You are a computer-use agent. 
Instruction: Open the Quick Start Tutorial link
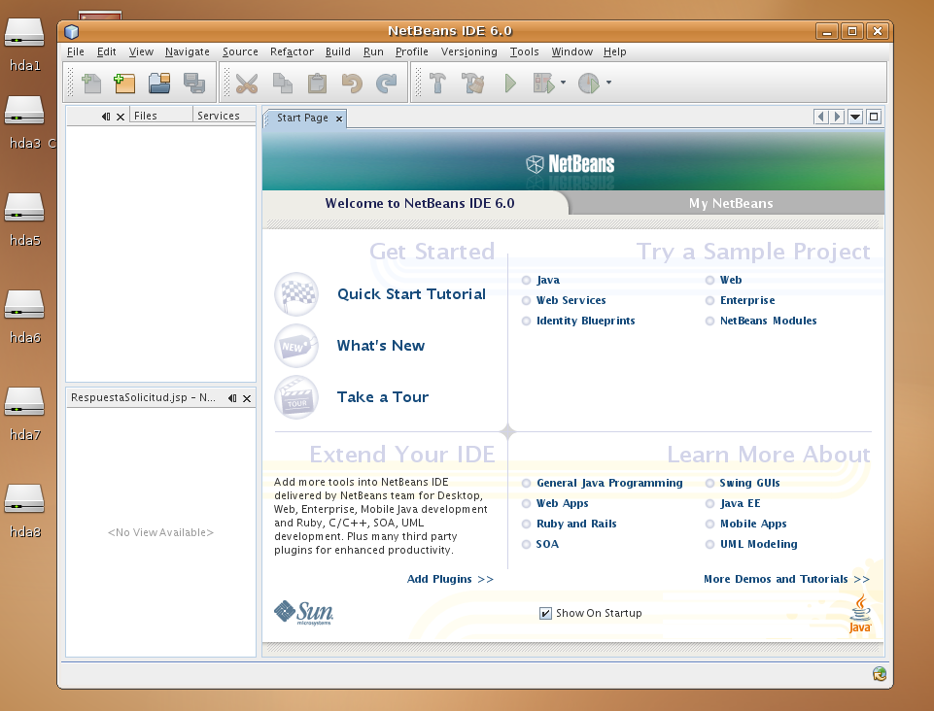(x=412, y=294)
